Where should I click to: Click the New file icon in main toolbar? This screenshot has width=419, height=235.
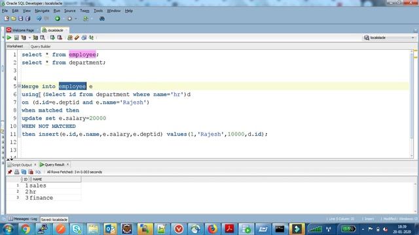[x=7, y=19]
